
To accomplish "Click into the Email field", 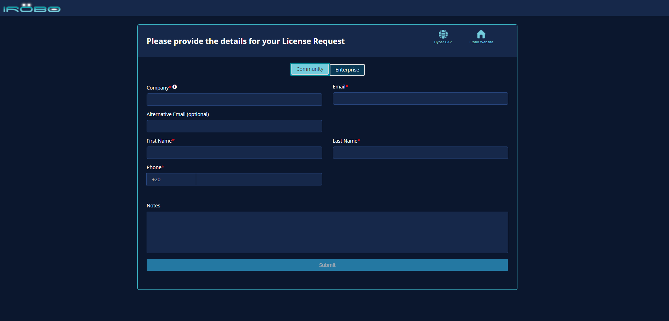I will click(420, 99).
